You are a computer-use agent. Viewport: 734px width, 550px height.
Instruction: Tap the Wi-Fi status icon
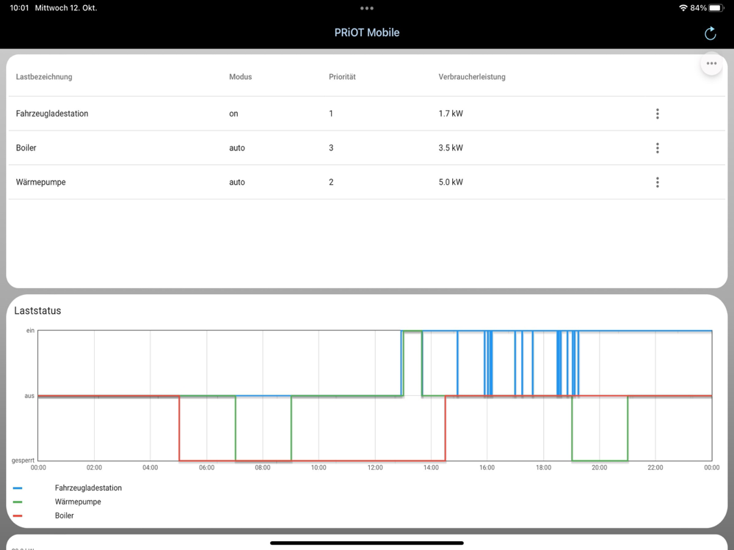(683, 8)
